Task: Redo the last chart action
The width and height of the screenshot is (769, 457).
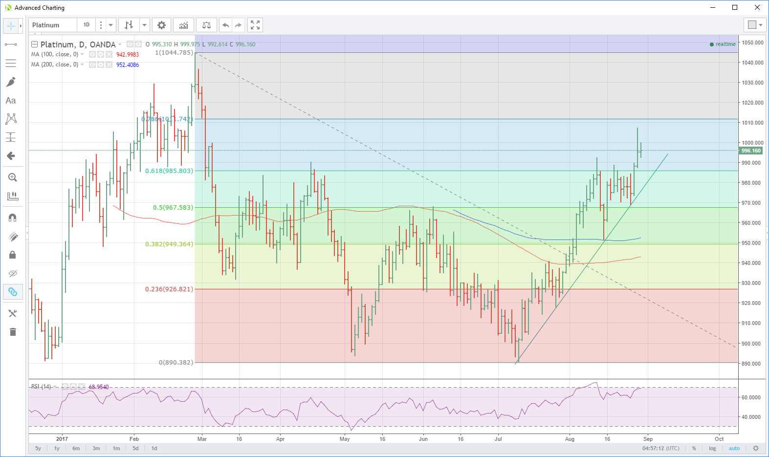Action: pos(238,25)
